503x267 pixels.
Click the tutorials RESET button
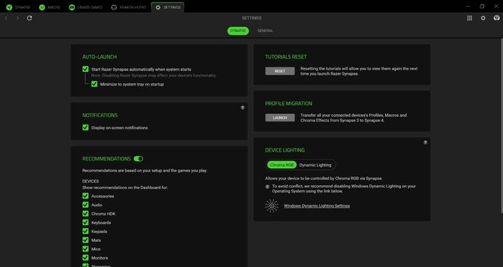point(280,71)
